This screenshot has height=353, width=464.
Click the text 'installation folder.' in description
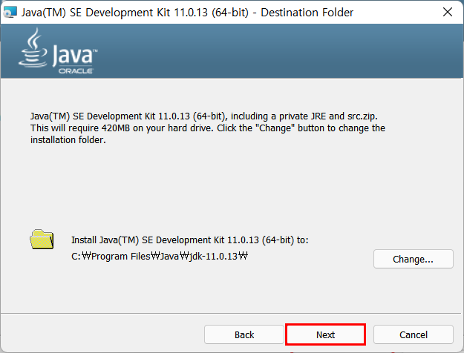pos(68,139)
